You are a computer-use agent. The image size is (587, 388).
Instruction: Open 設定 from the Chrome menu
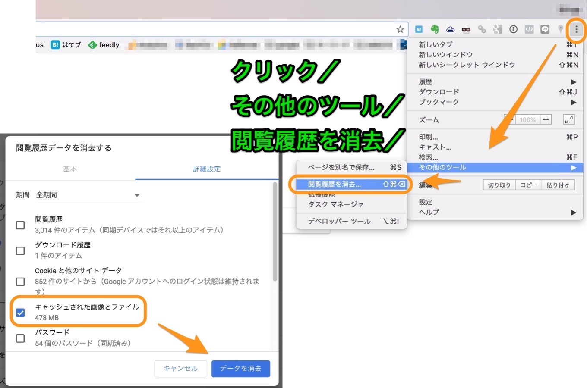[495, 202]
